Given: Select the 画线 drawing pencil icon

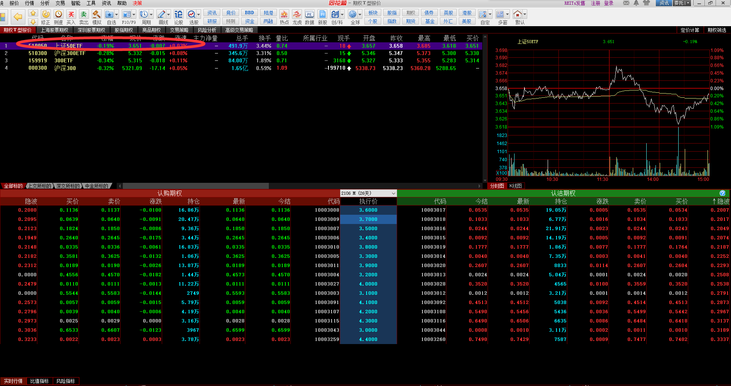Looking at the screenshot, I should [161, 15].
